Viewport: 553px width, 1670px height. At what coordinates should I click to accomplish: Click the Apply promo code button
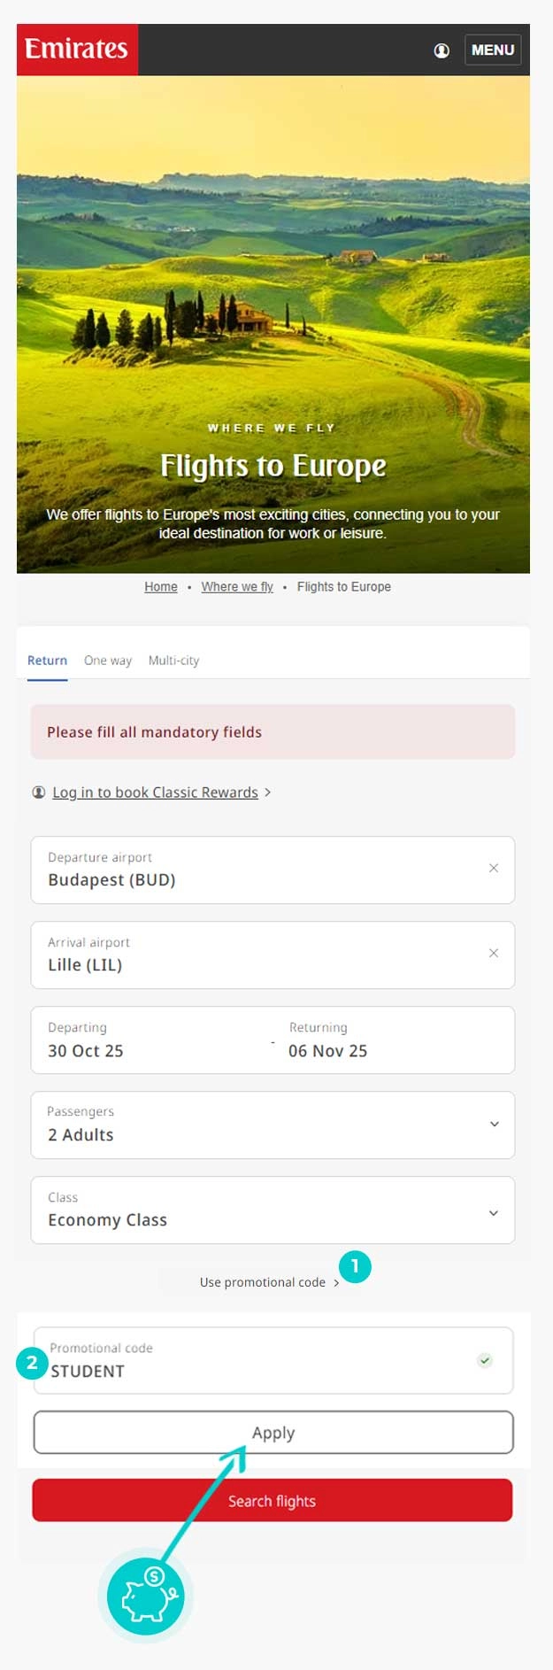(x=273, y=1432)
